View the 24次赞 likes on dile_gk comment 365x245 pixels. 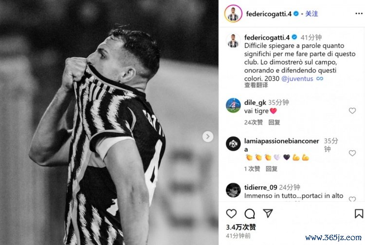pyautogui.click(x=254, y=122)
